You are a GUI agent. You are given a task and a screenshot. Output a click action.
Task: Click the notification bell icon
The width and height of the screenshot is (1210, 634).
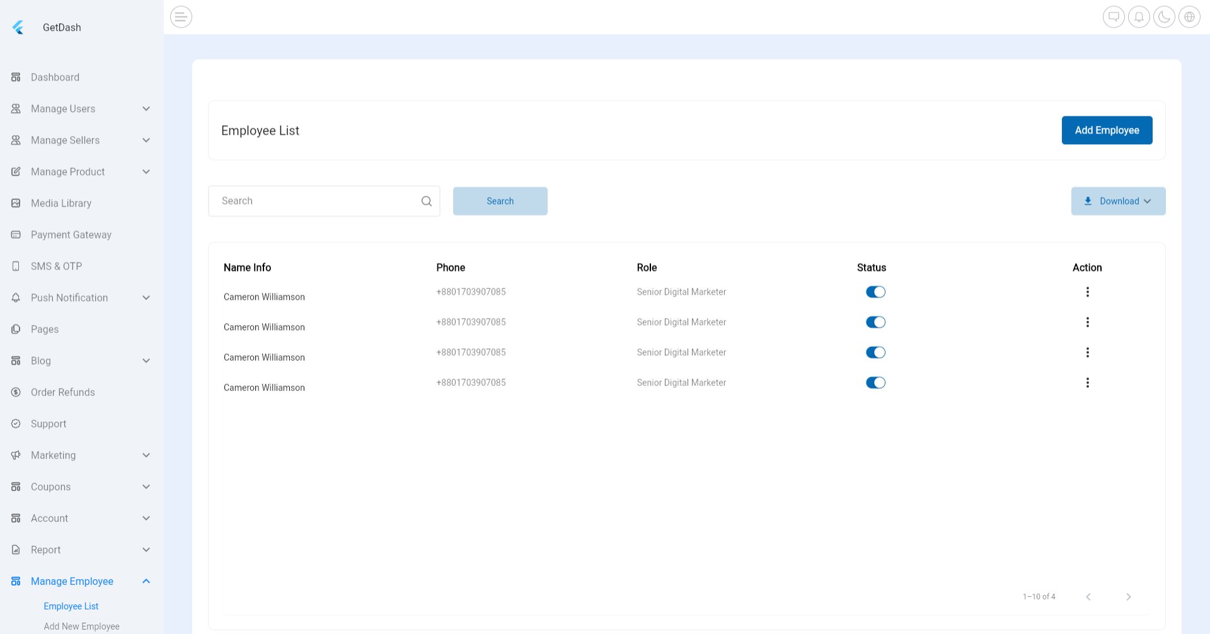click(x=1138, y=17)
